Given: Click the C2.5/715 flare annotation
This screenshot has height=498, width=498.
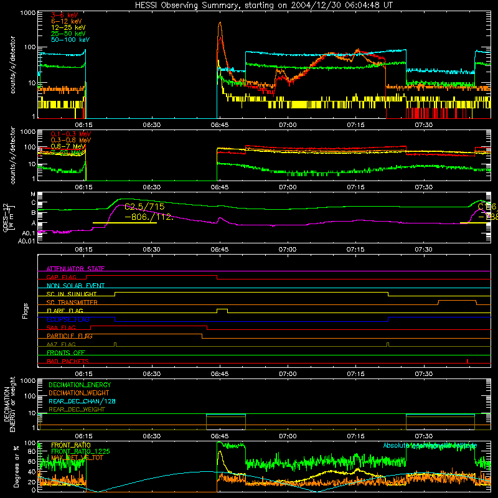Looking at the screenshot, I should [144, 207].
